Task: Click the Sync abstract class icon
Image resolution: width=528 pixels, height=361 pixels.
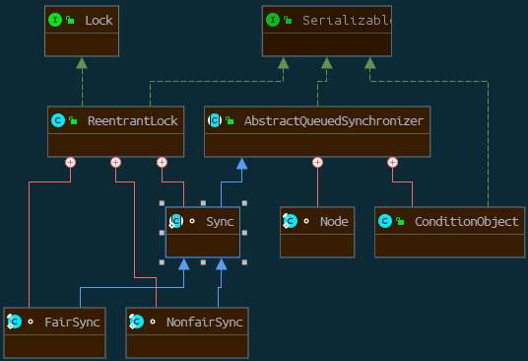Action: pos(176,221)
